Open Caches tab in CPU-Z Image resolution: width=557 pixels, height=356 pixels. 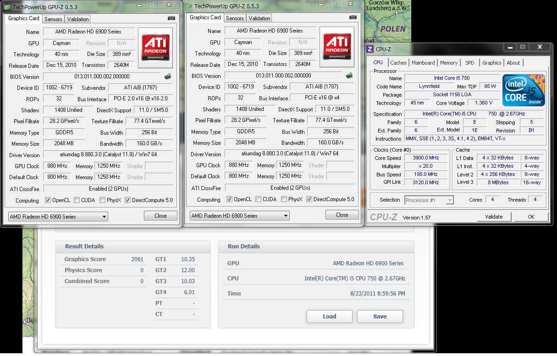(398, 63)
